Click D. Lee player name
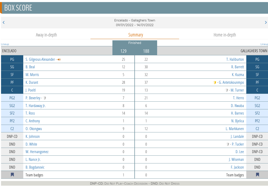This screenshot has width=268, height=188. point(240,152)
